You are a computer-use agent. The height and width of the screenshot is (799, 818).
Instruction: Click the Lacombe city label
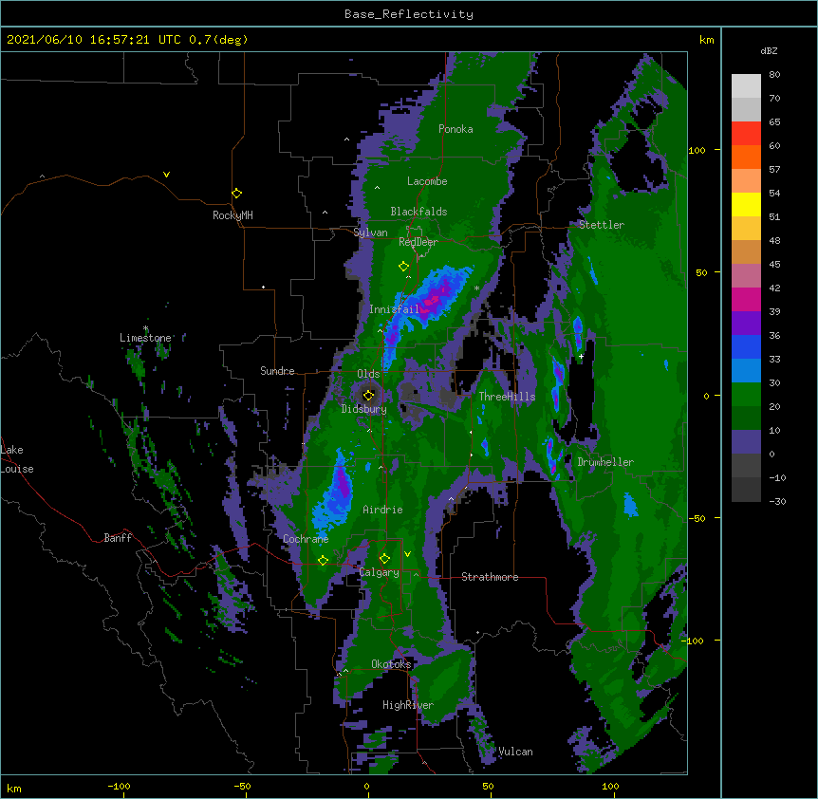(427, 181)
